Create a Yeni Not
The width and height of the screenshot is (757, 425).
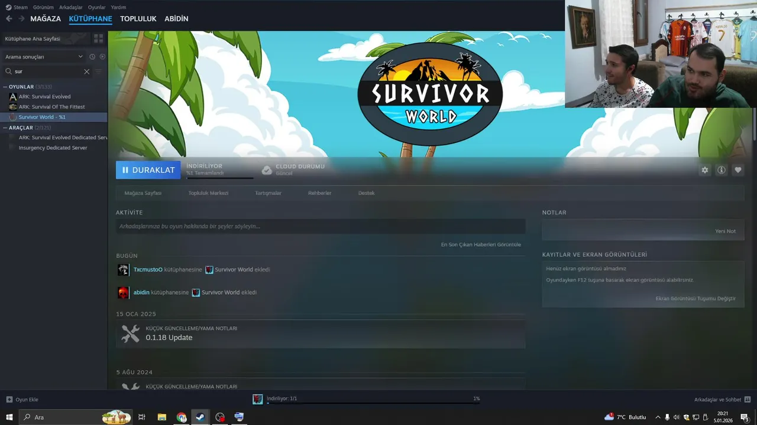(726, 231)
